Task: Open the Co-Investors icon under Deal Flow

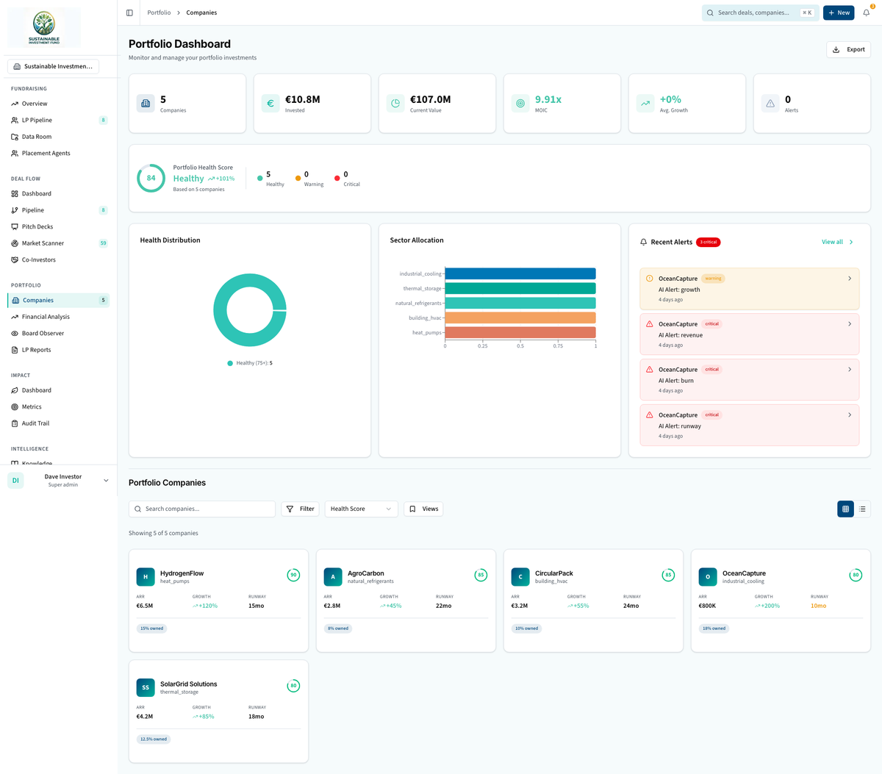Action: click(x=13, y=259)
